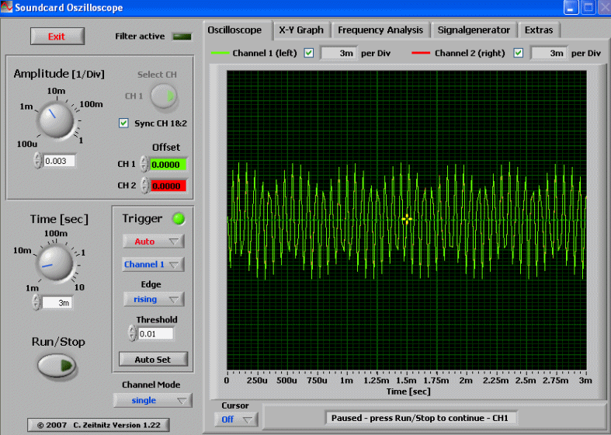611x435 pixels.
Task: Click the Filter active indicator light
Action: [182, 37]
